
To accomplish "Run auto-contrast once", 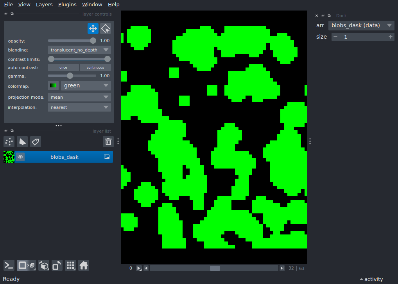I will [63, 67].
